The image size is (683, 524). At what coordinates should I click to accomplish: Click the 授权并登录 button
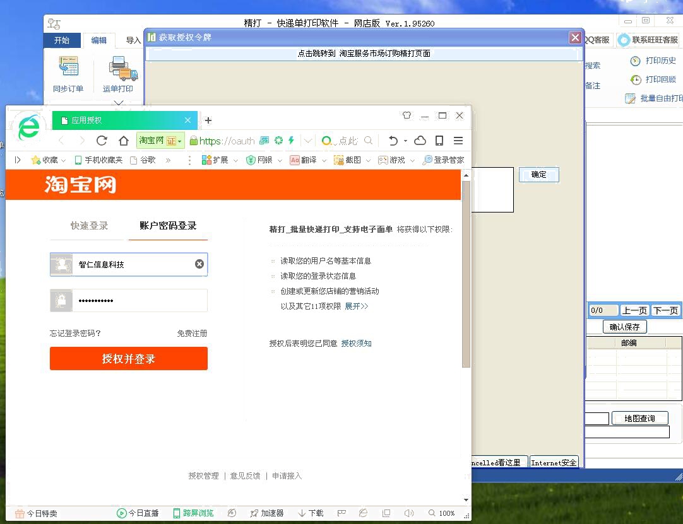tap(129, 359)
